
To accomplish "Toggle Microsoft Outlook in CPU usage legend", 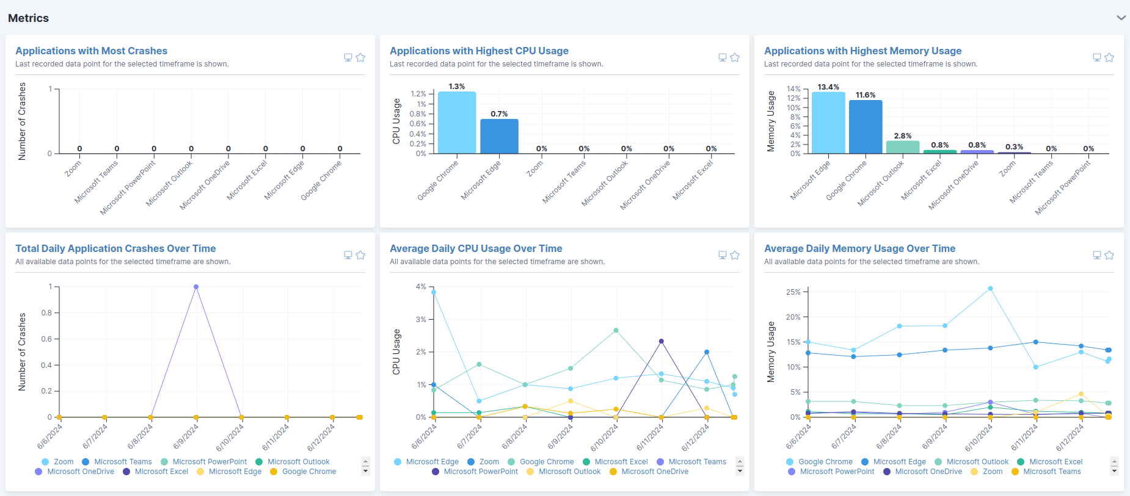I will point(563,472).
